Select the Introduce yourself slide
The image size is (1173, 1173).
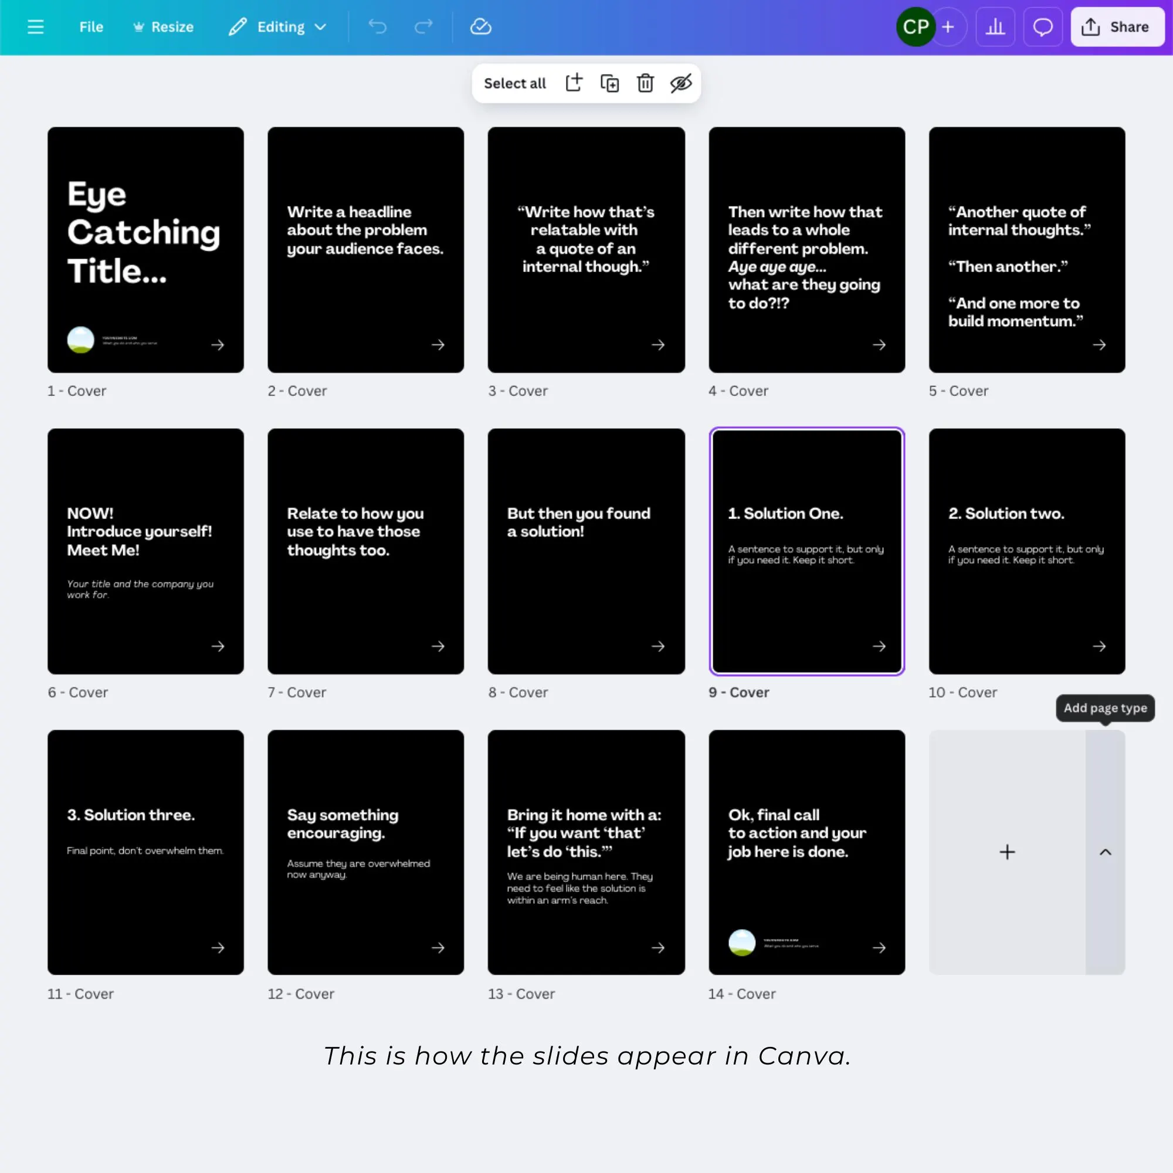coord(145,551)
